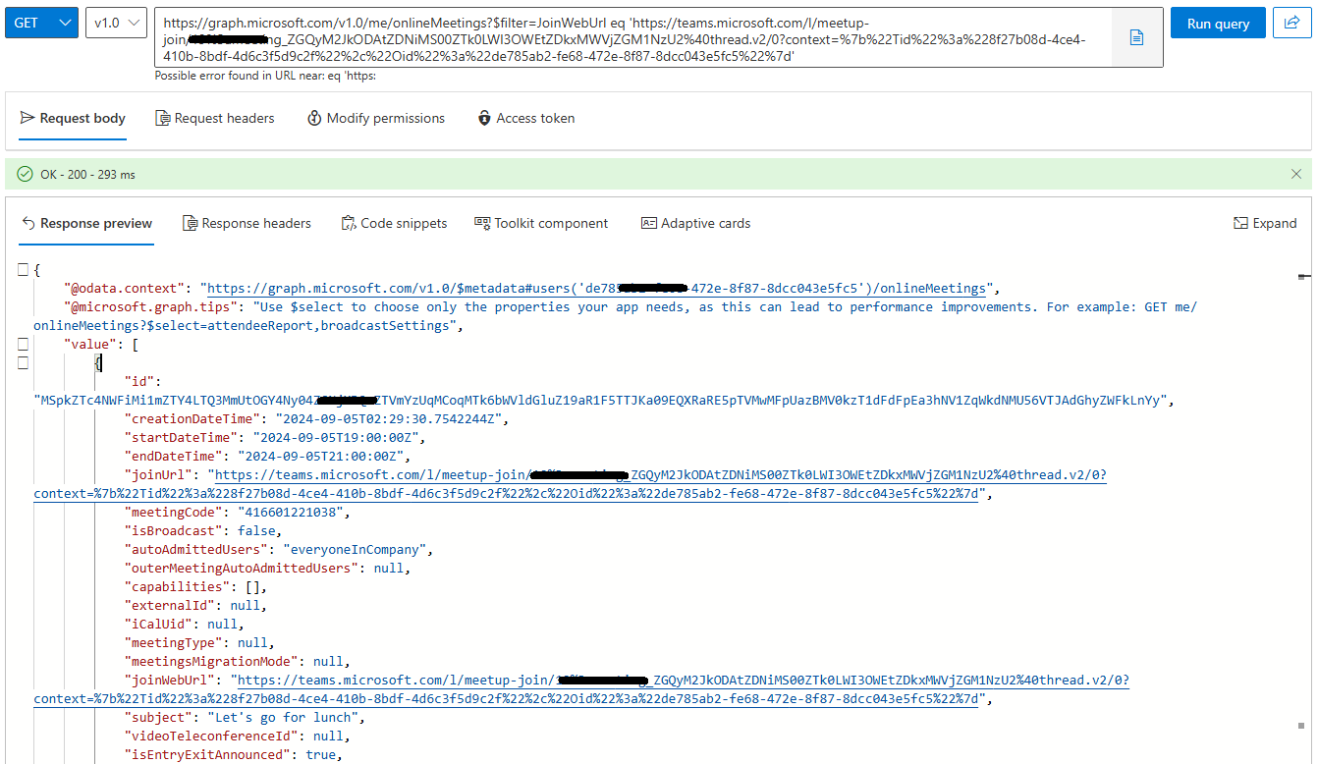
Task: Open the Adaptive cards tab
Action: coord(695,223)
